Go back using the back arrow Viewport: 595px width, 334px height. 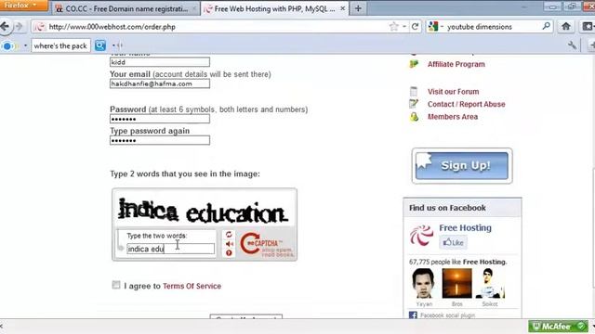coord(5,27)
